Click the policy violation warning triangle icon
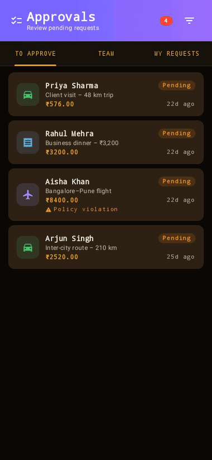Viewport: 212px width, 460px height. tap(49, 209)
